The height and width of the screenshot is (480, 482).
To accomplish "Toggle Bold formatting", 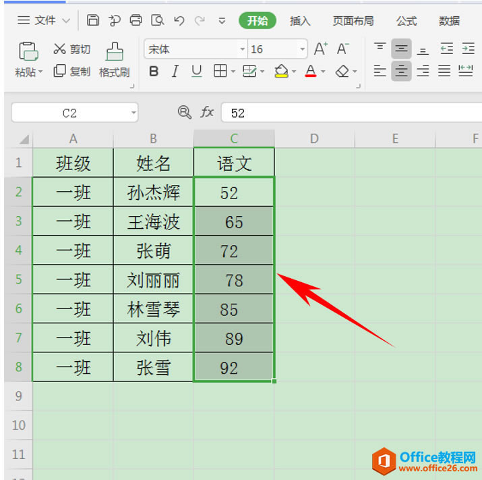I will [154, 72].
